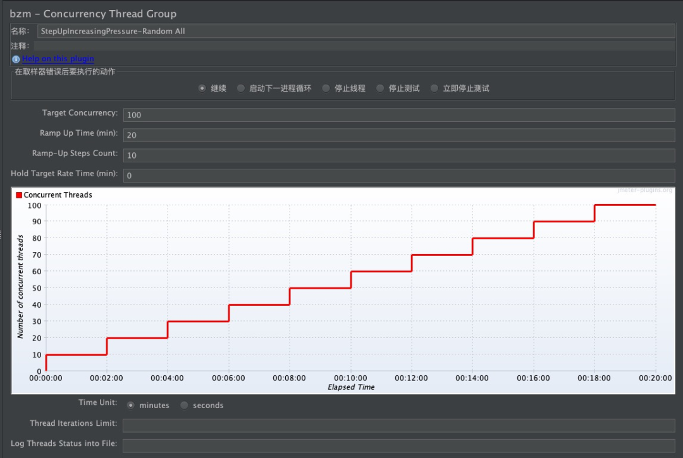
Task: Select the 继续 radio button
Action: click(202, 88)
